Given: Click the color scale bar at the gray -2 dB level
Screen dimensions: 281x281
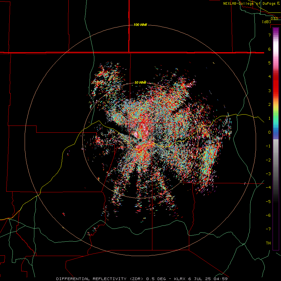Looking at the screenshot, I should (x=276, y=160).
